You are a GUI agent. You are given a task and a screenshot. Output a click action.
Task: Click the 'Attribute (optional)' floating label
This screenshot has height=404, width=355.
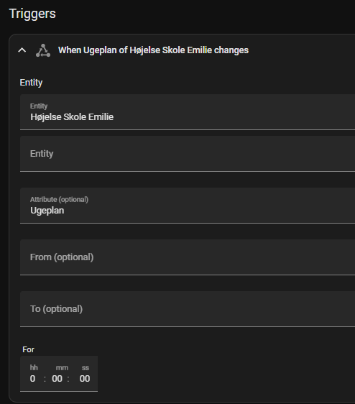(59, 200)
